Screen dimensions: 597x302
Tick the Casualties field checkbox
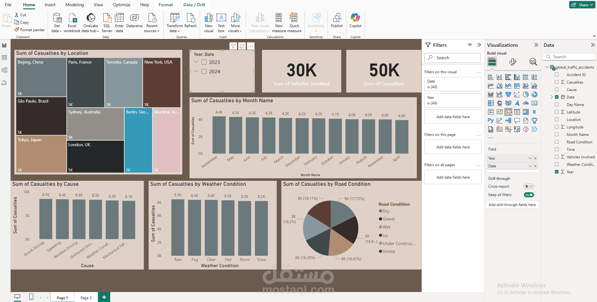557,82
